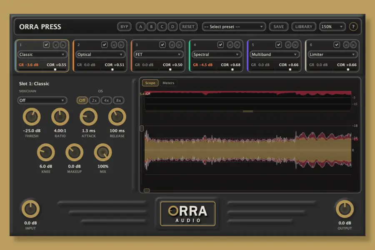Image resolution: width=375 pixels, height=250 pixels.
Task: Click the right arrow on slot 6
Action: (x=353, y=45)
